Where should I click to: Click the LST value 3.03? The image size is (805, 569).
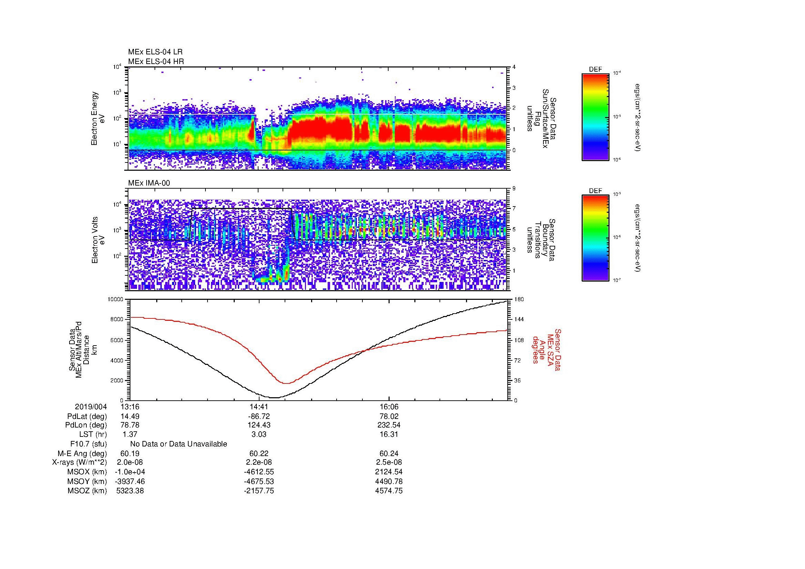coord(259,434)
